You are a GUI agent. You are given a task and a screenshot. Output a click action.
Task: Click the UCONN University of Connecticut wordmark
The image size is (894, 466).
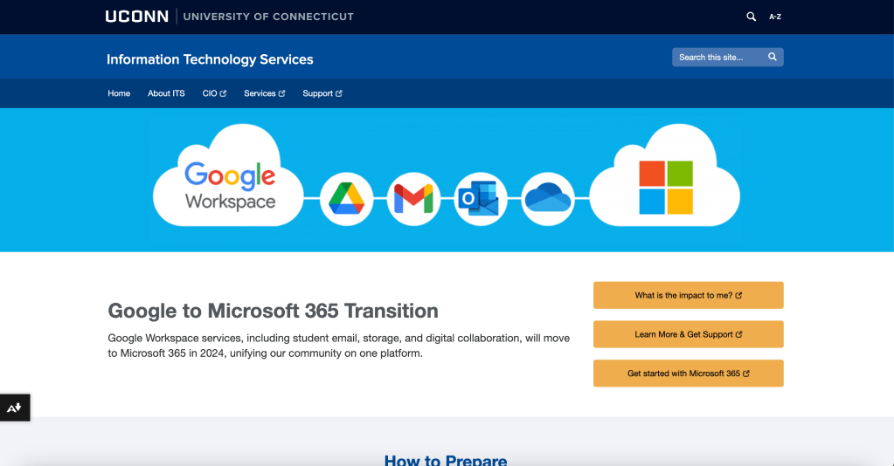coord(229,17)
